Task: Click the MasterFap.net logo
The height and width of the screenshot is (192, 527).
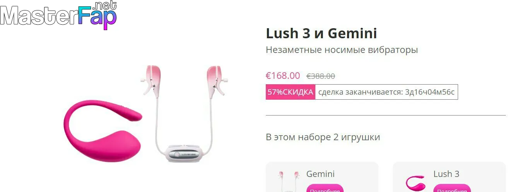Action: [x=58, y=15]
